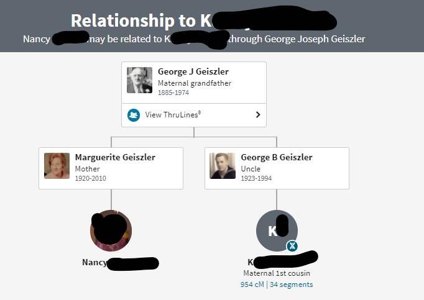Click the Mother relationship card for Marguerite
The width and height of the screenshot is (424, 300).
(x=111, y=168)
